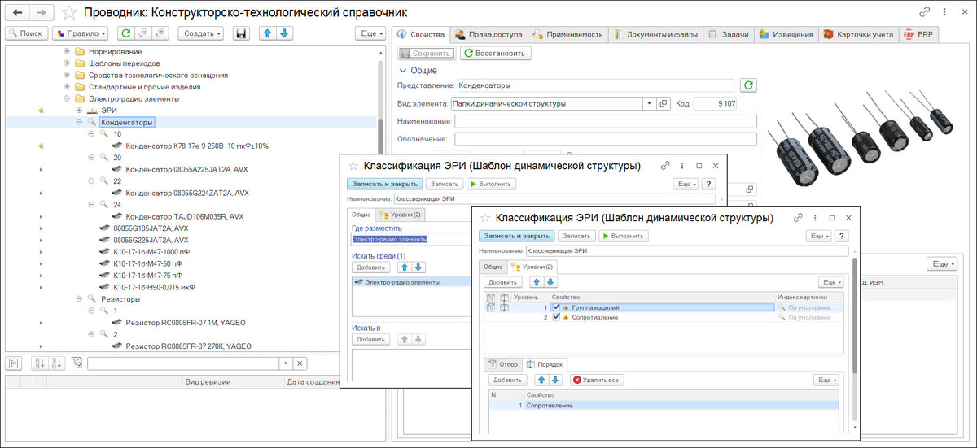This screenshot has height=448, width=977.
Task: Open the Карточки учета tab
Action: (x=858, y=34)
